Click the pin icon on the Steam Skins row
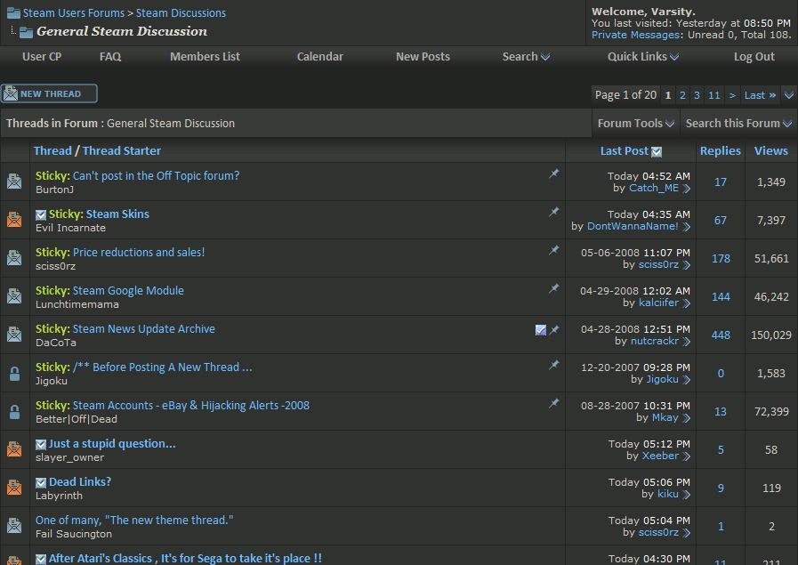 point(553,212)
